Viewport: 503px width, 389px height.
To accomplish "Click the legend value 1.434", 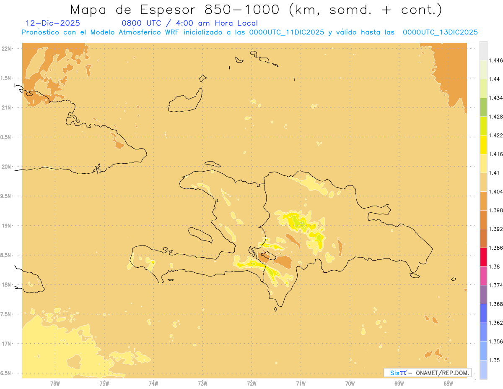I will (496, 98).
